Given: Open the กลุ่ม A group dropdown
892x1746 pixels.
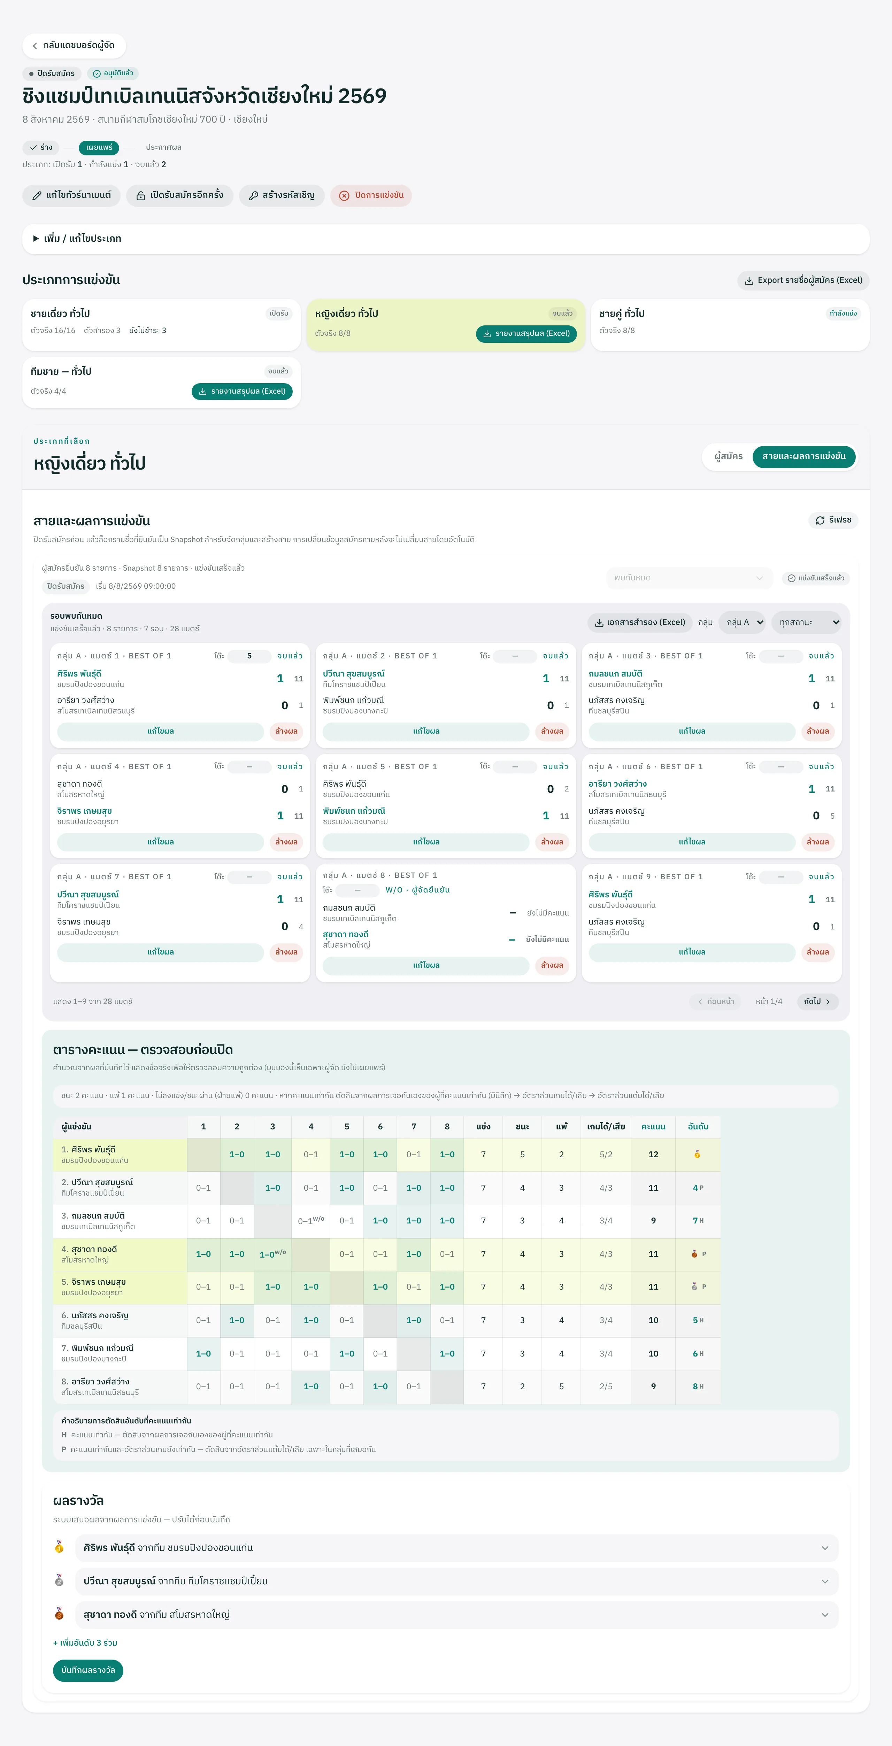Looking at the screenshot, I should (743, 622).
